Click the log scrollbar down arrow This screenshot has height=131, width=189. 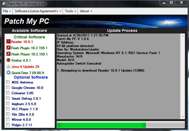[183, 117]
